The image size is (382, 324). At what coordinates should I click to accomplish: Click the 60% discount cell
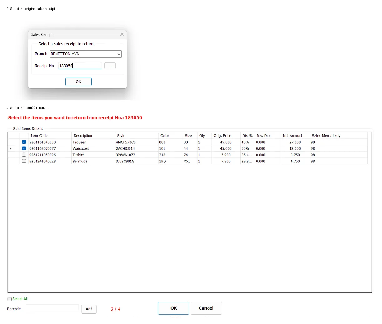[248, 149]
